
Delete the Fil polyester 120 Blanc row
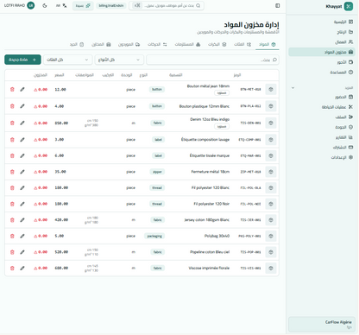click(x=12, y=188)
